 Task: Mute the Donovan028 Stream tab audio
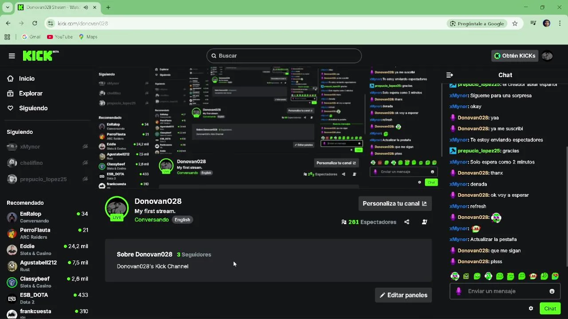click(x=86, y=8)
